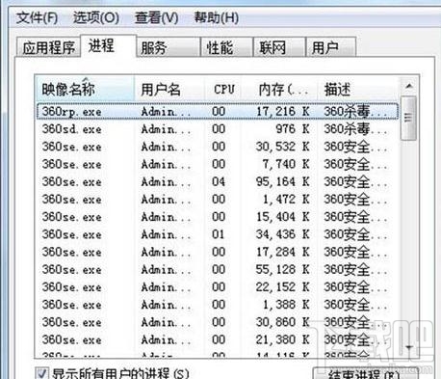Open the 文件(F) menu
This screenshot has height=379, width=441.
tap(37, 17)
